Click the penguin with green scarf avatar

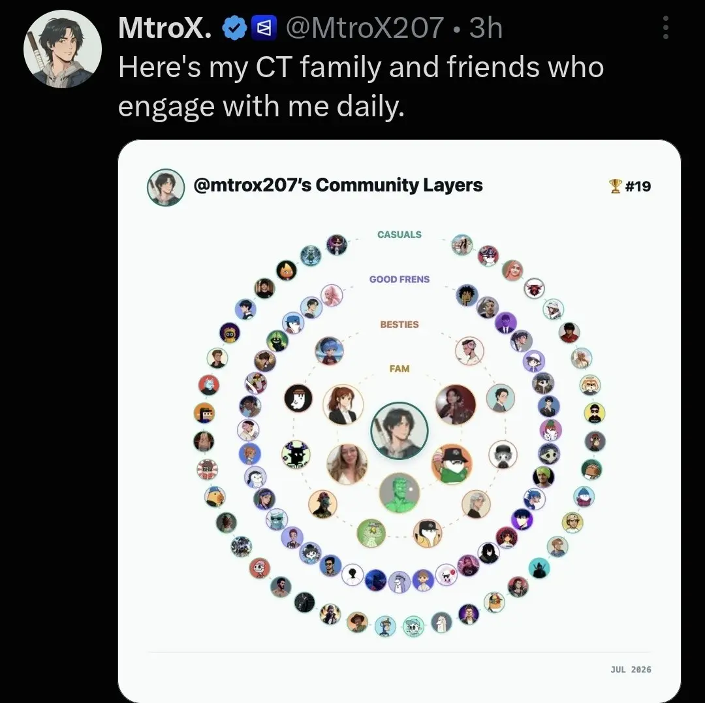[452, 464]
